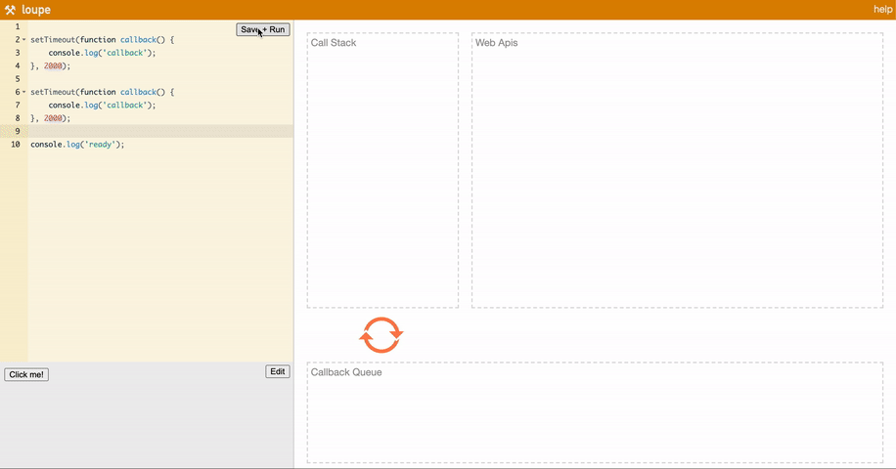This screenshot has width=896, height=469.
Task: Click the Call Stack panel label
Action: tap(334, 43)
